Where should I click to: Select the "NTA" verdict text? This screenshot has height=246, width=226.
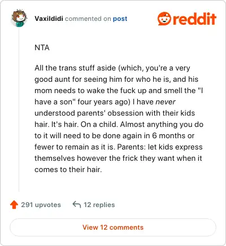(x=42, y=47)
